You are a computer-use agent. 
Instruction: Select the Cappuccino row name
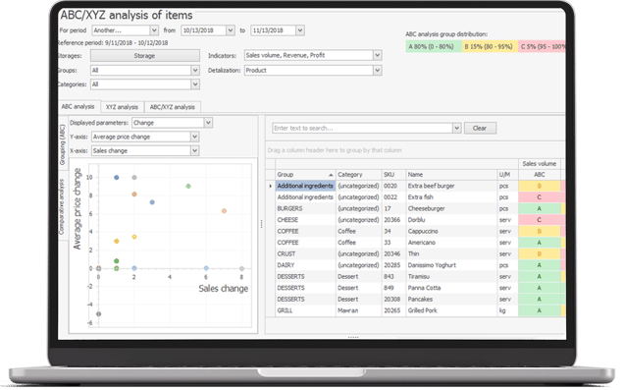point(451,232)
